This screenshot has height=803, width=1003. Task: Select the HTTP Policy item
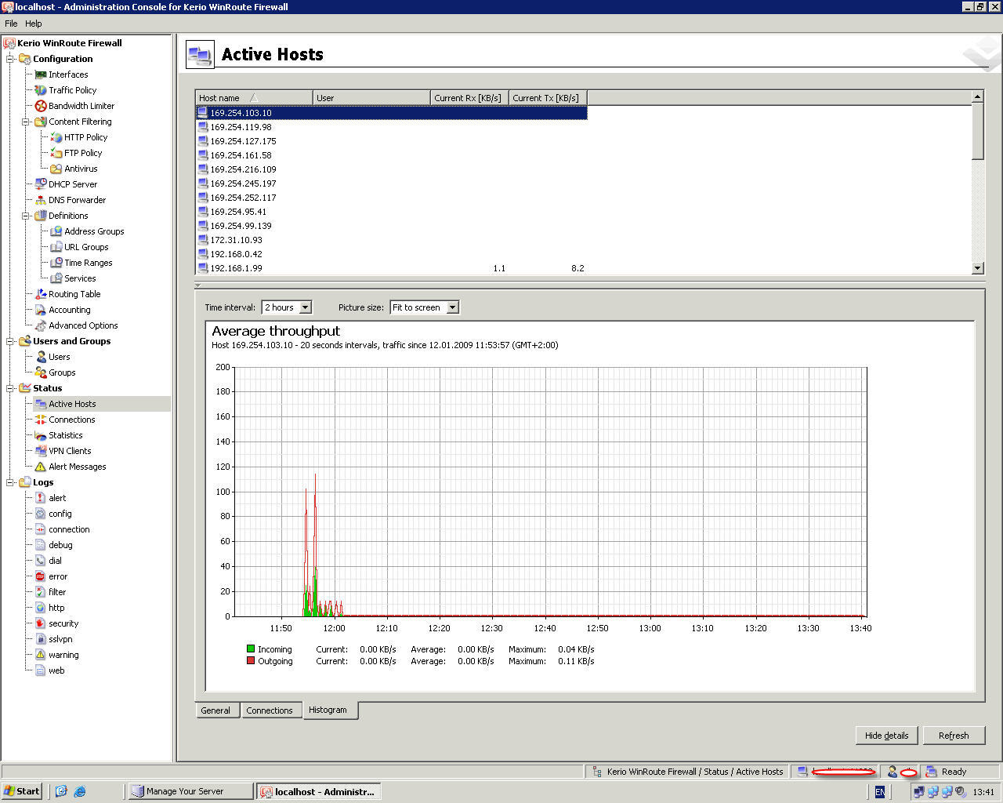click(85, 137)
